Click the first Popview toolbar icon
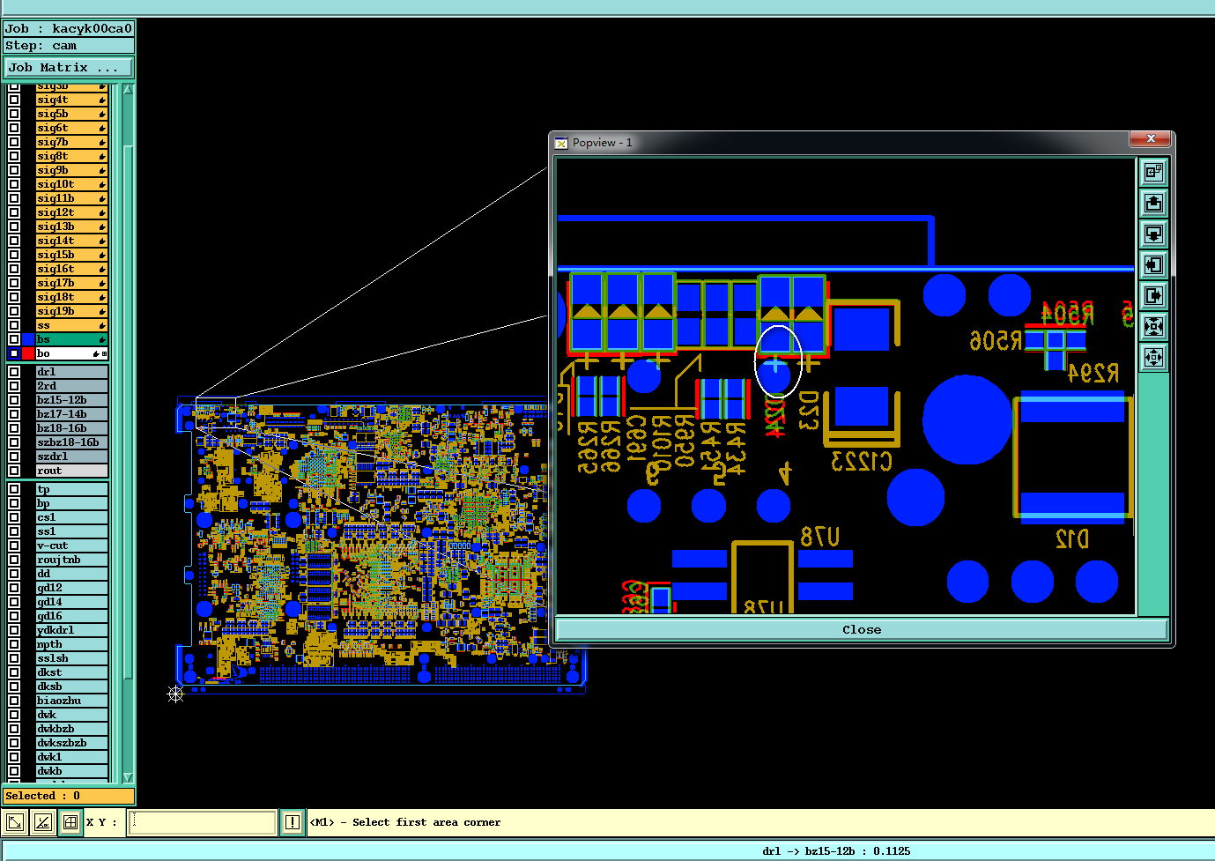This screenshot has height=861, width=1215. click(1153, 172)
